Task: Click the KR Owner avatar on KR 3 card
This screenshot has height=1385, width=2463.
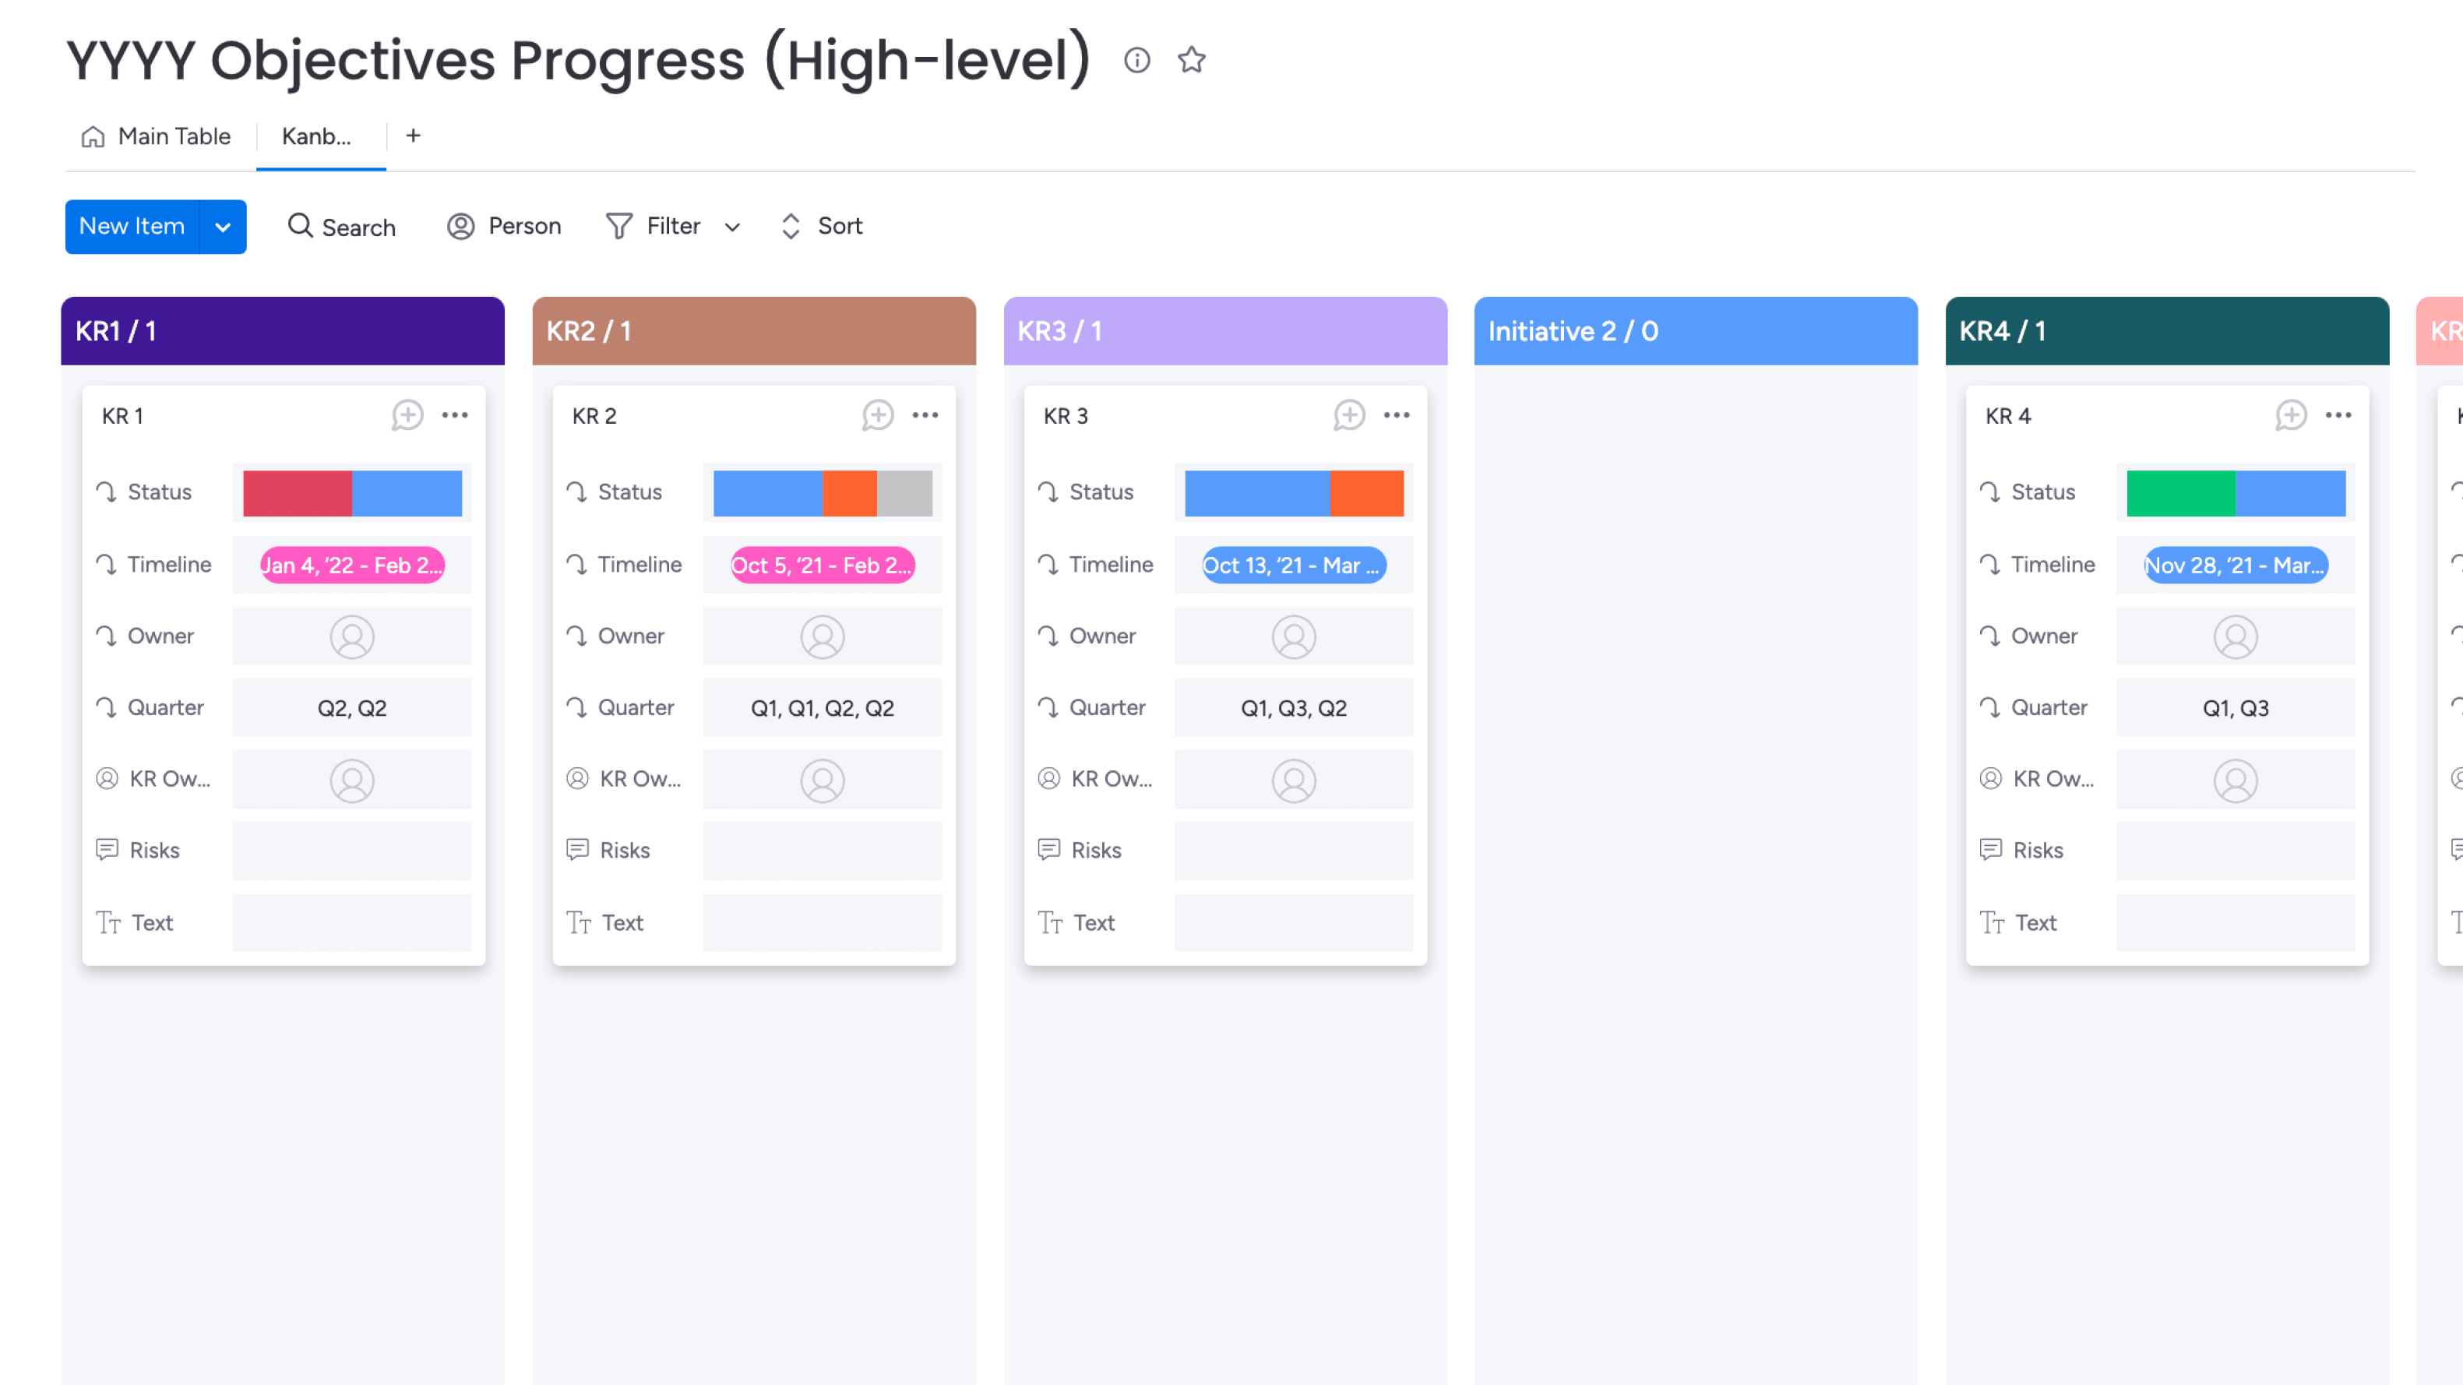Action: tap(1294, 780)
